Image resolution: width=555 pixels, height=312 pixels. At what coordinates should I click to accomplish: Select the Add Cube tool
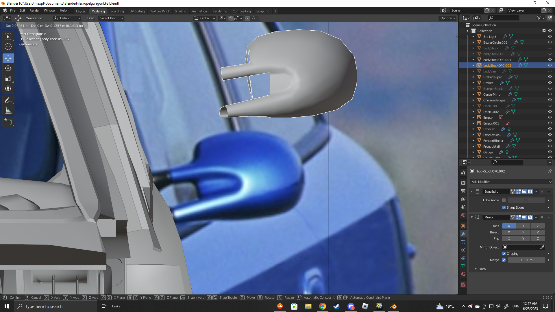click(8, 122)
